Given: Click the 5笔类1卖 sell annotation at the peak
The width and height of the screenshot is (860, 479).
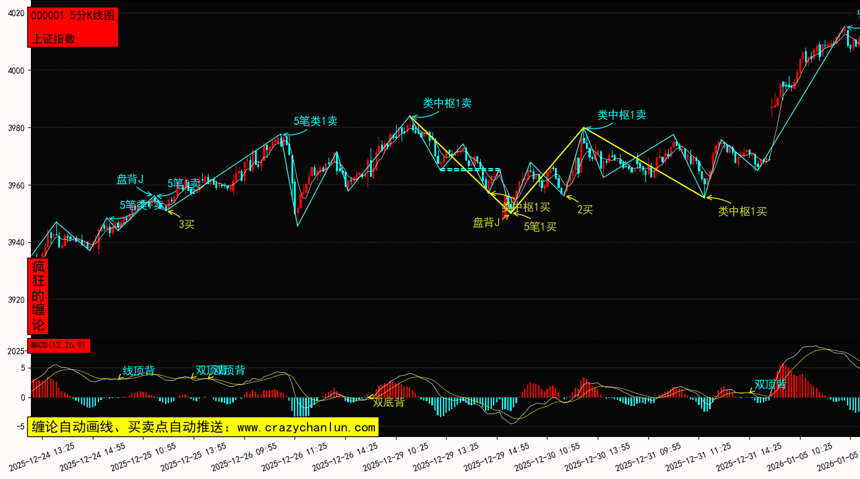Looking at the screenshot, I should tap(315, 121).
